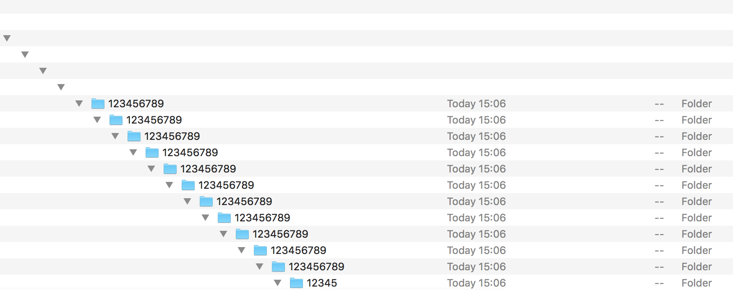Click the -- size value in 12345 row

[x=659, y=284]
